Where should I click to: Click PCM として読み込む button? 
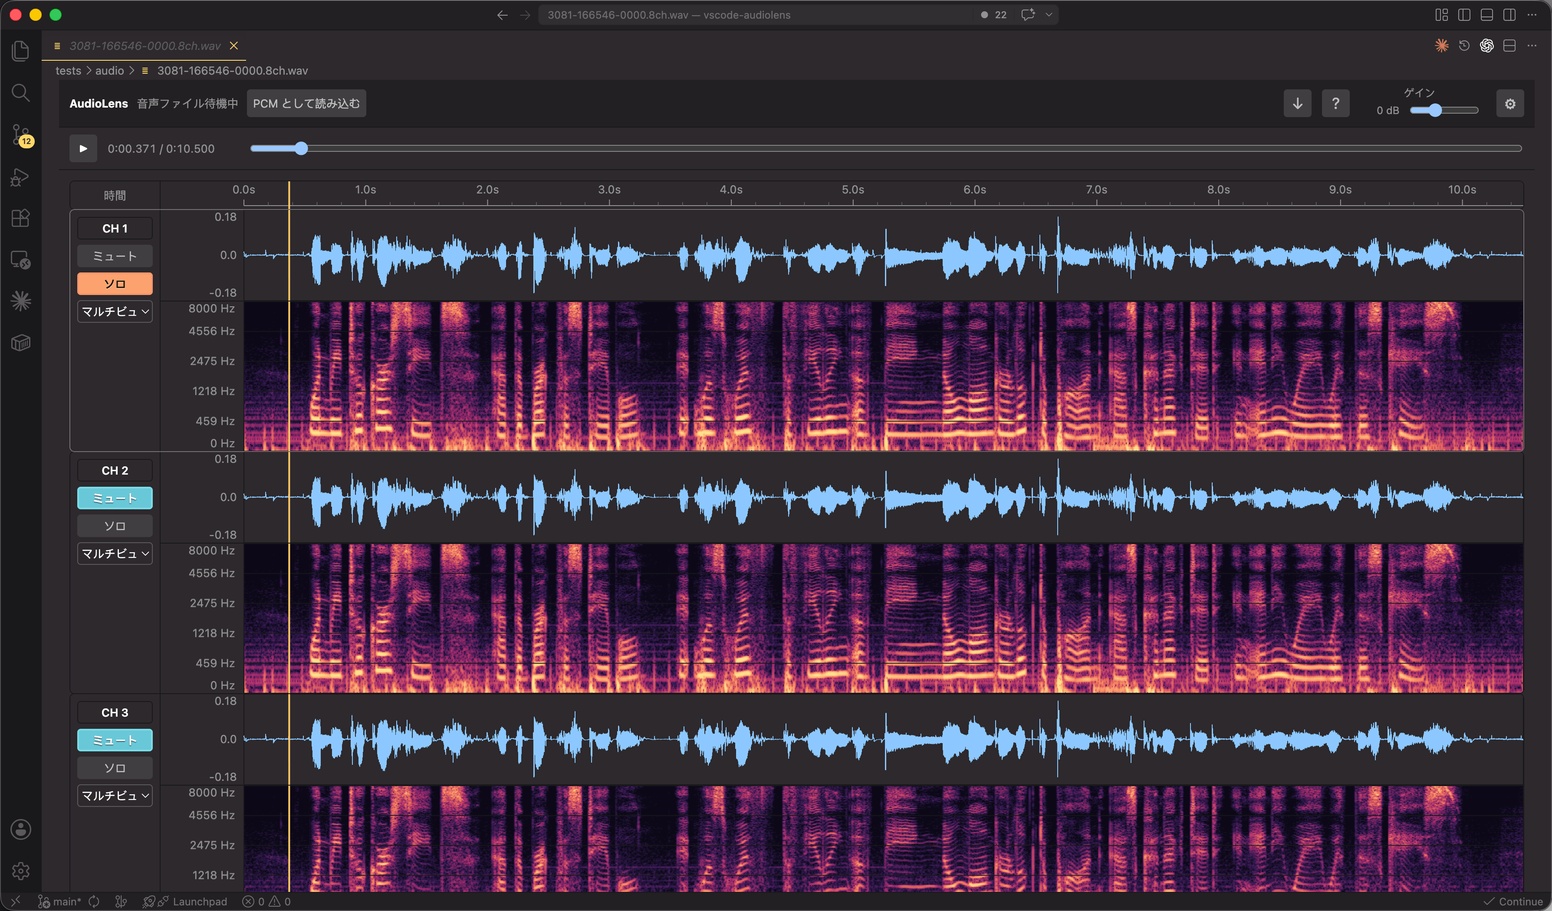pos(306,103)
